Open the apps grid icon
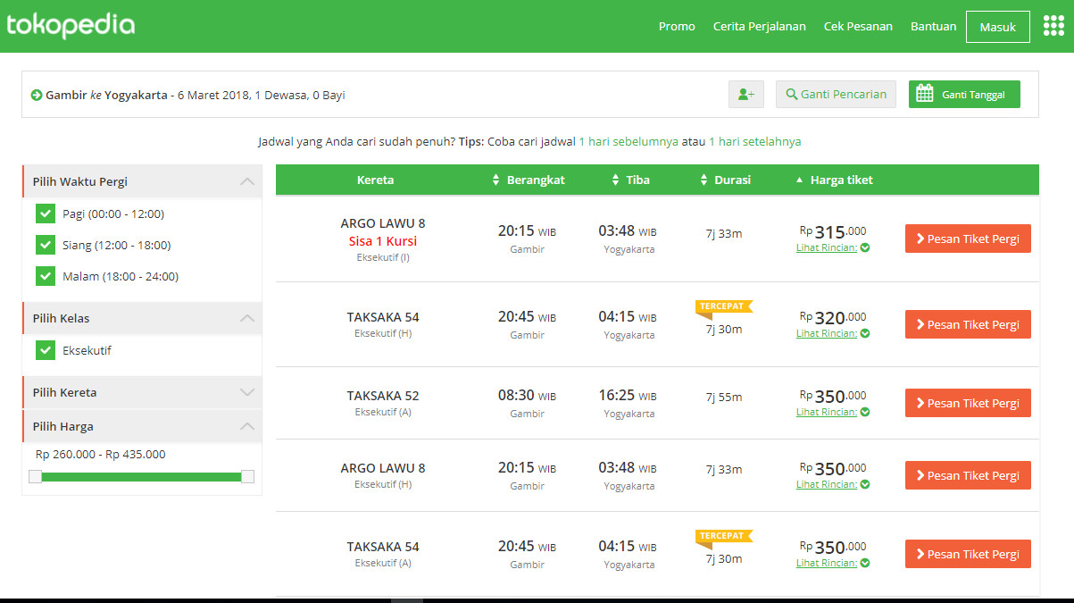Viewport: 1074px width, 603px height. (1055, 26)
